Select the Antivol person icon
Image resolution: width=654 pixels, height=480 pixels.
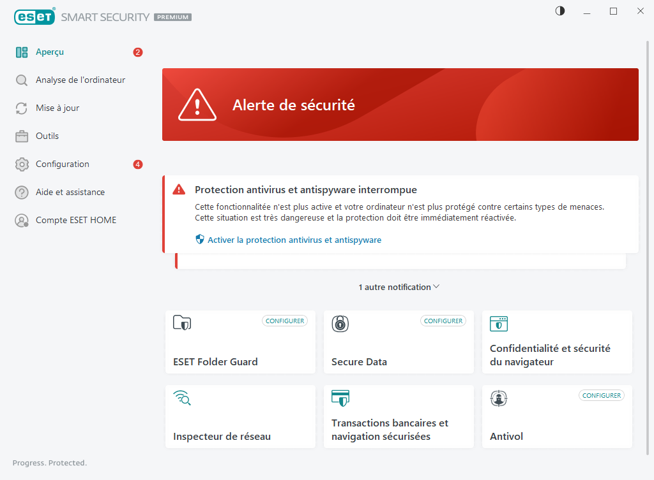(x=499, y=398)
